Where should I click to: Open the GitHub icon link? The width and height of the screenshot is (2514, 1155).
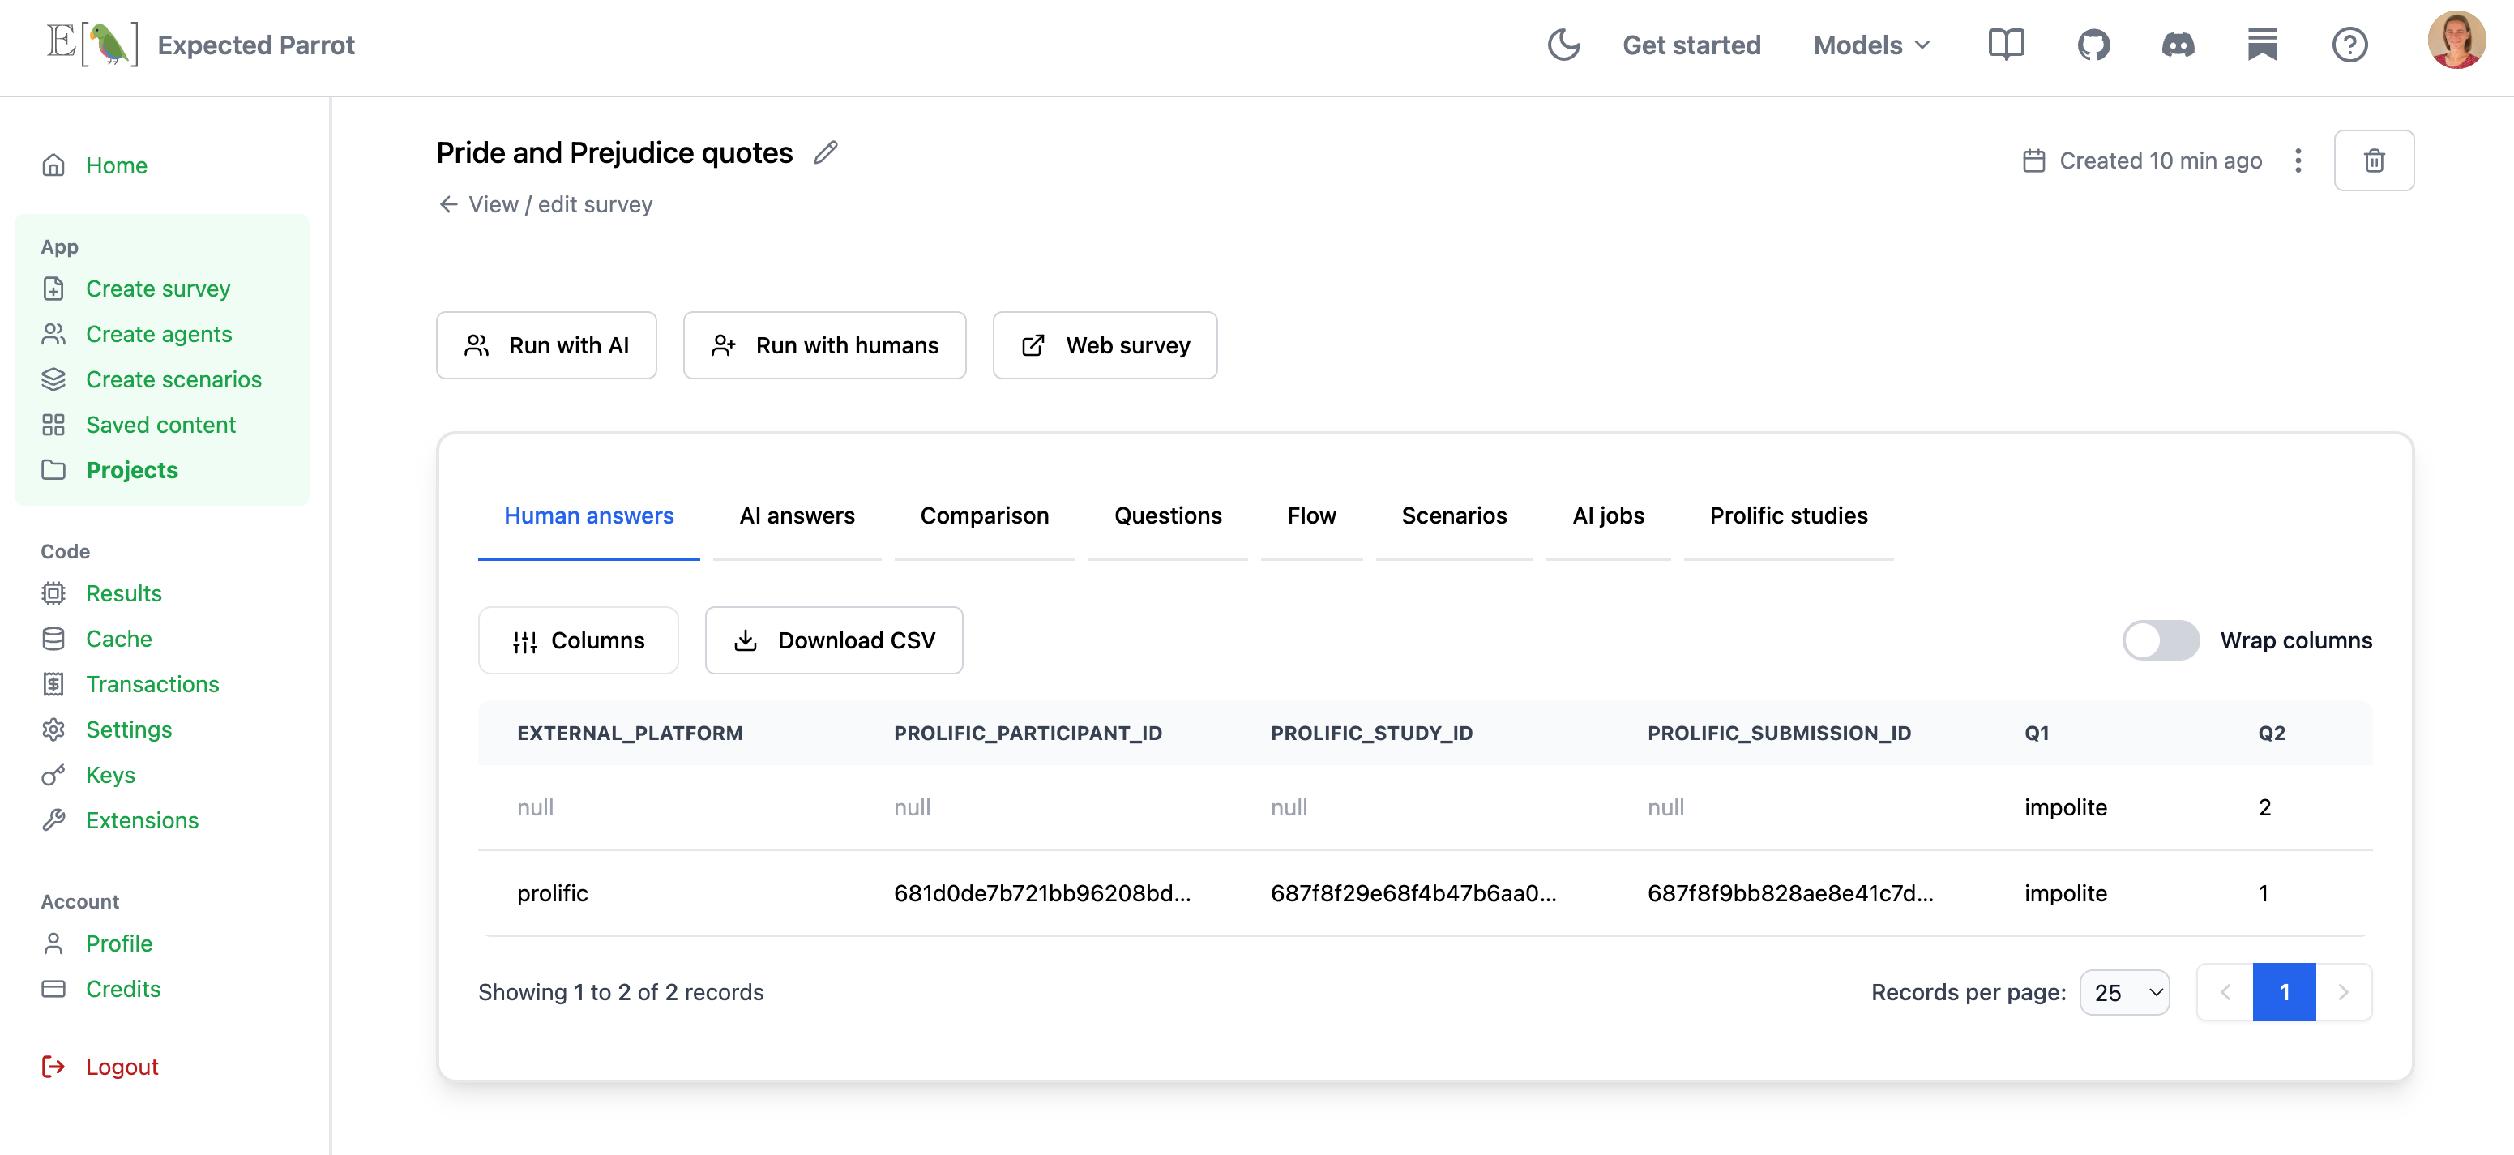pyautogui.click(x=2093, y=45)
